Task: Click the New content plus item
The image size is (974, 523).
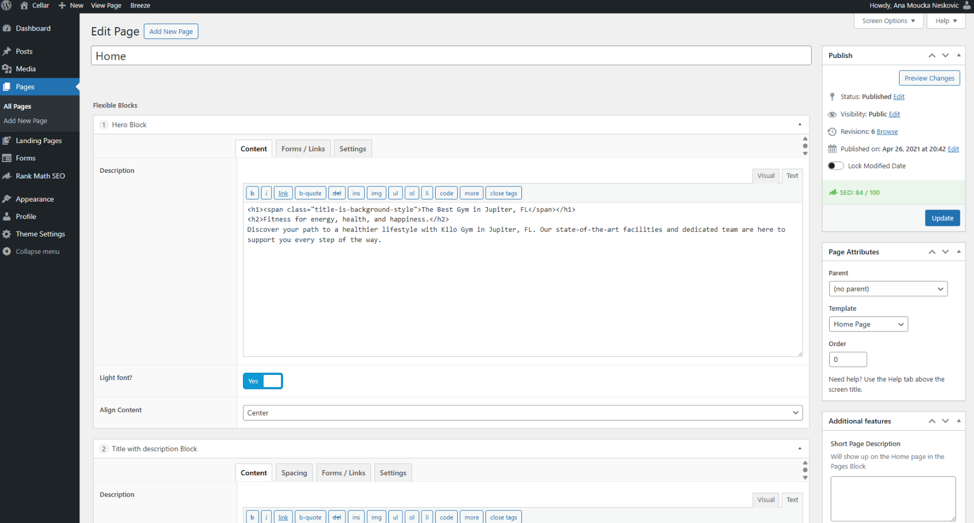Action: point(71,6)
